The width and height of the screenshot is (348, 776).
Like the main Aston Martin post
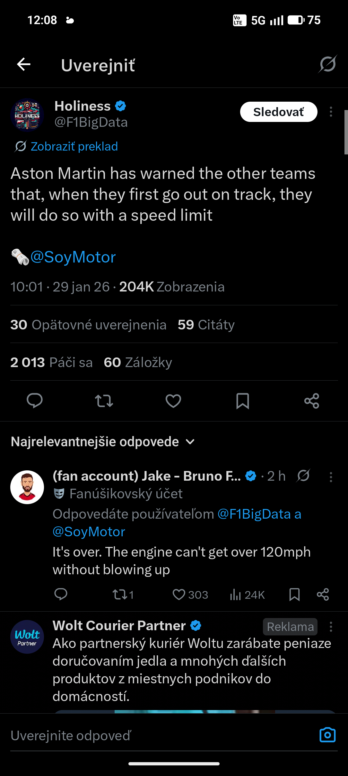(x=173, y=401)
